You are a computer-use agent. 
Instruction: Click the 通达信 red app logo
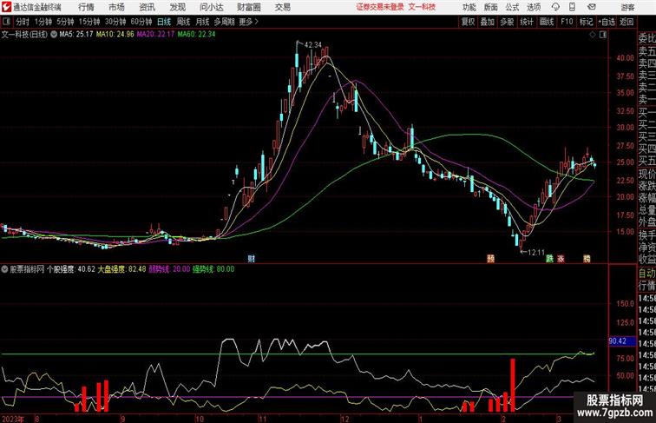coord(6,7)
